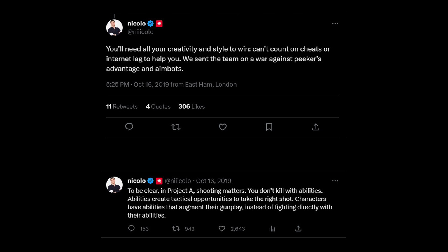
Task: Retweet the main tweet about cheats
Action: 176,127
